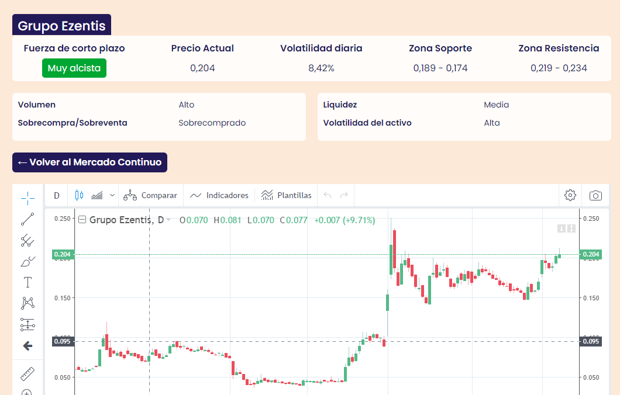
Task: Select the crosshair cursor tool
Action: pos(27,199)
